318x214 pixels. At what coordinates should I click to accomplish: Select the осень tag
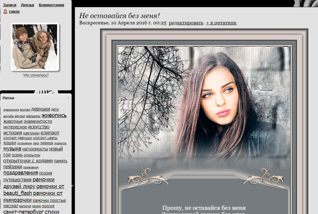click(17, 155)
